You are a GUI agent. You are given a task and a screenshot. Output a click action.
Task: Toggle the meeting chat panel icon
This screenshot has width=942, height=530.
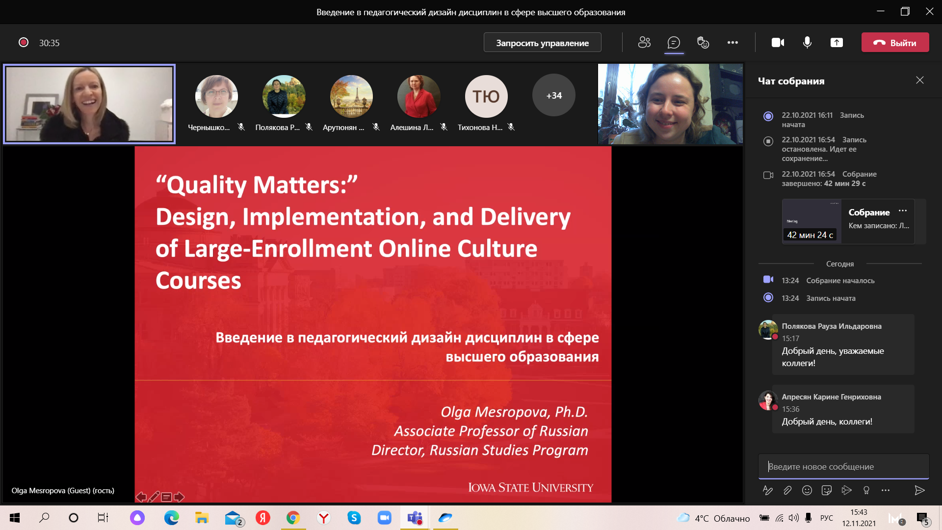click(x=674, y=43)
